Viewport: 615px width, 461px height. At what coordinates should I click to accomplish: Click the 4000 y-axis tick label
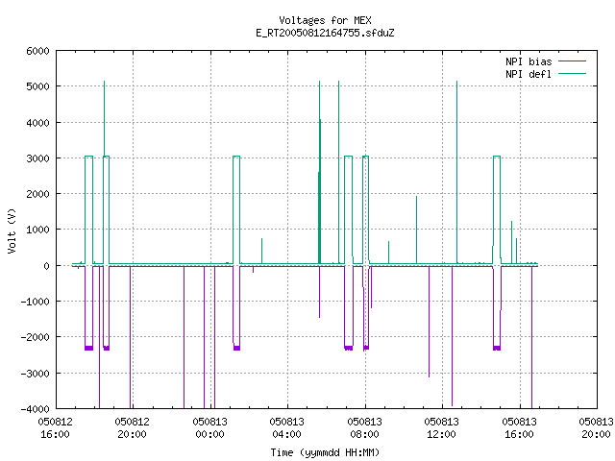tap(38, 123)
